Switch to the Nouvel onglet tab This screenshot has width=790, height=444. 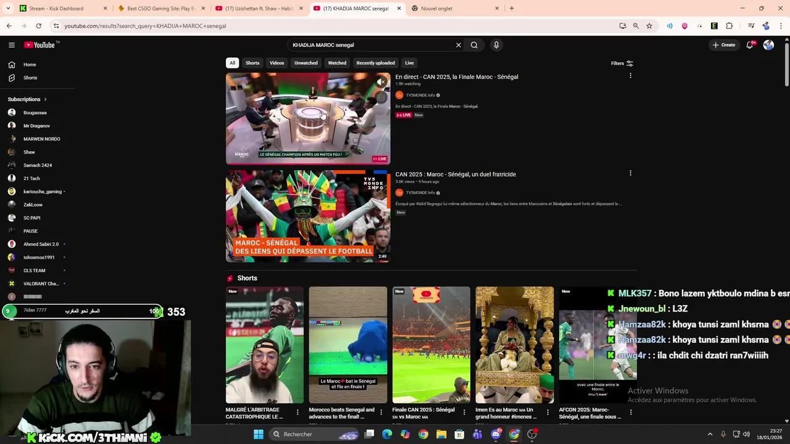pyautogui.click(x=455, y=9)
